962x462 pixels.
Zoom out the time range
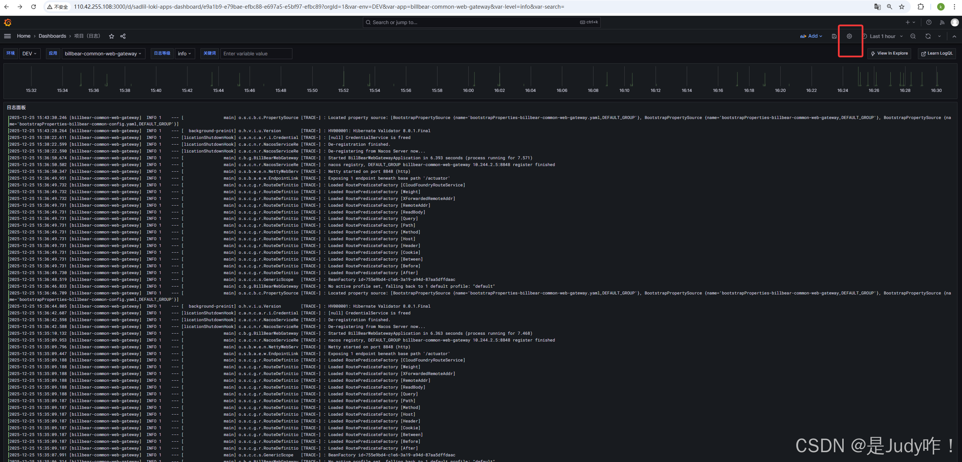(913, 36)
